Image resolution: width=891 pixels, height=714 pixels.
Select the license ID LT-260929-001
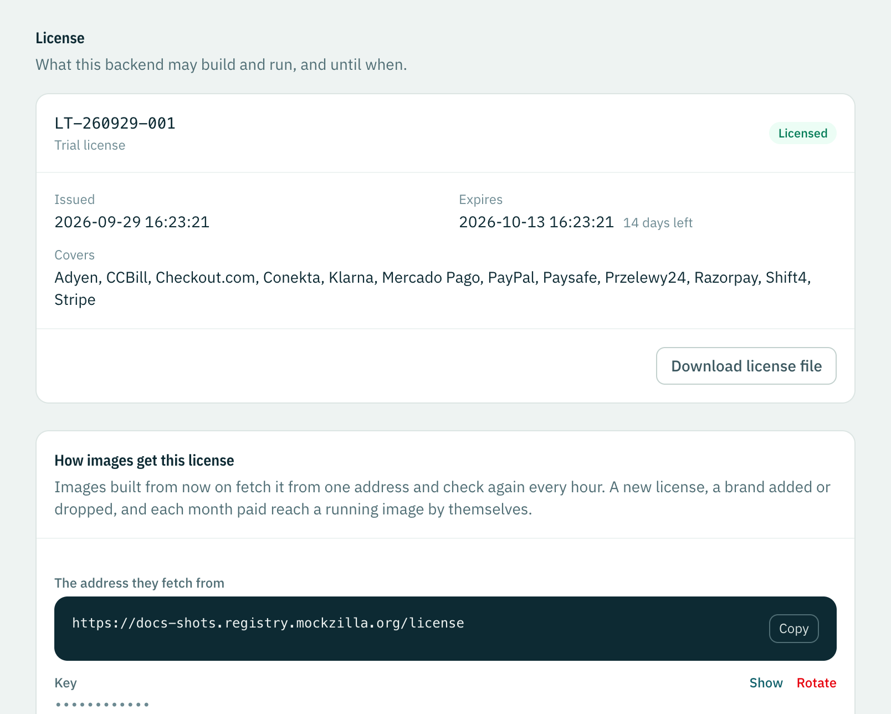tap(115, 123)
